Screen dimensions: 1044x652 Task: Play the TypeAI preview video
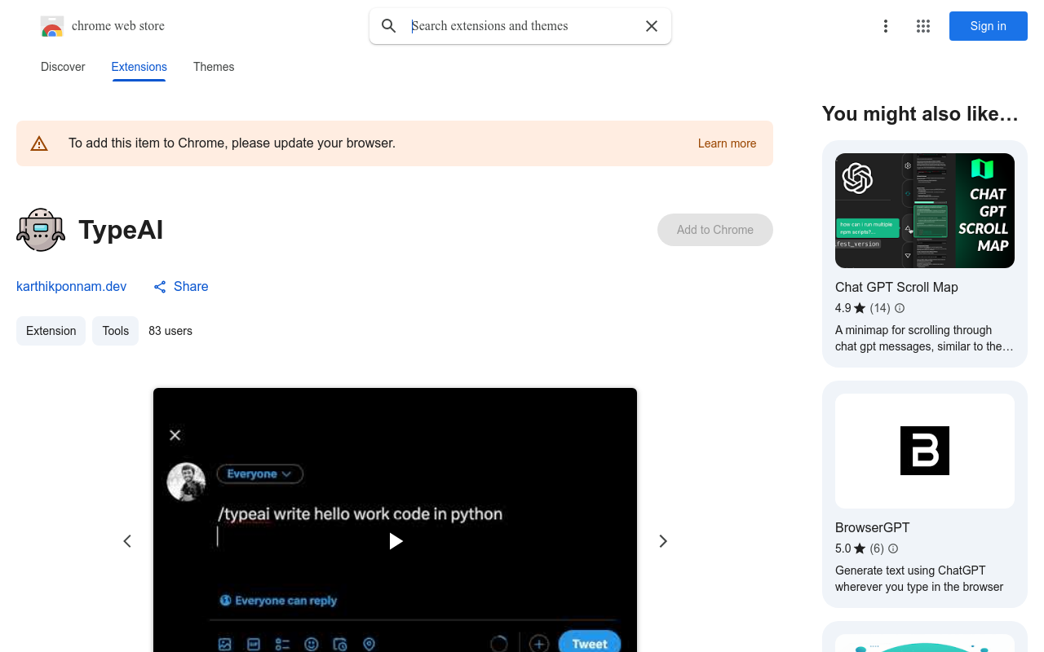[396, 541]
